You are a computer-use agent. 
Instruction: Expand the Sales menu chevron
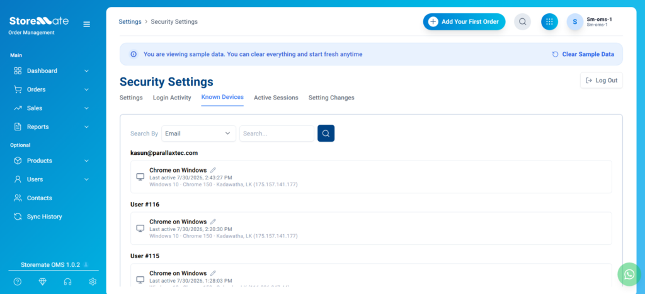click(x=86, y=108)
